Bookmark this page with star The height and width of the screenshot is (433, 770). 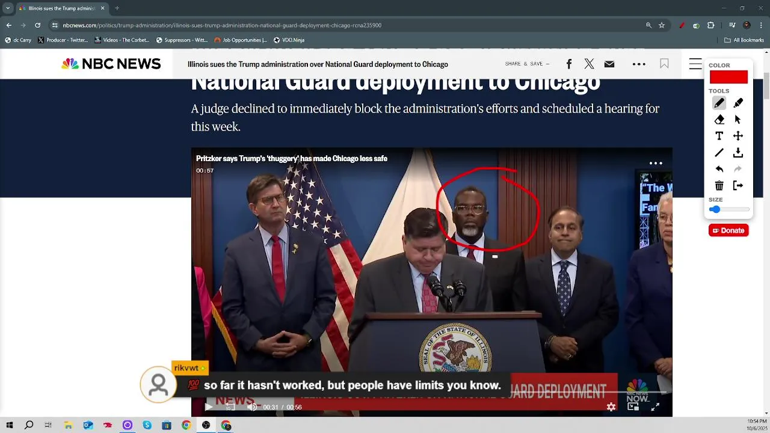pos(662,25)
